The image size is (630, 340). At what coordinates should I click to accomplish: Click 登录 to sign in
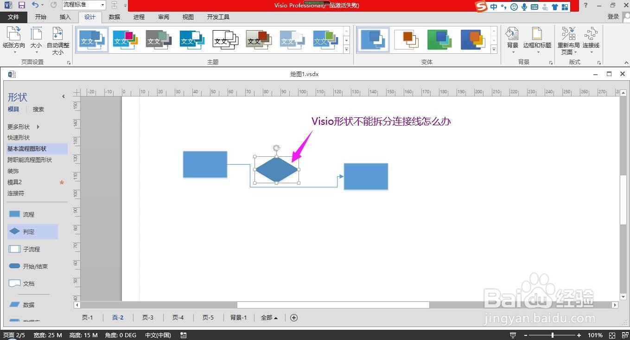[x=613, y=17]
